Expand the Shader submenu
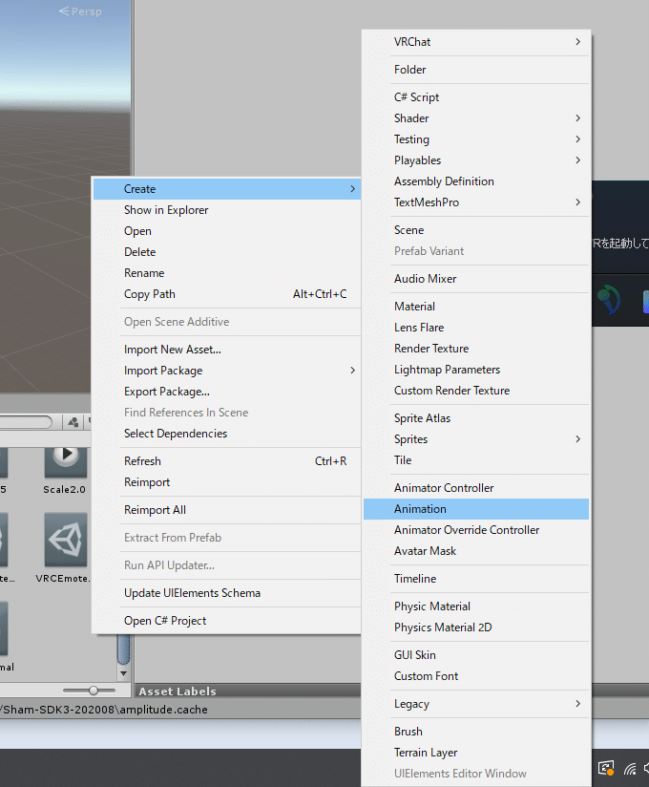The width and height of the screenshot is (649, 787). pos(476,118)
